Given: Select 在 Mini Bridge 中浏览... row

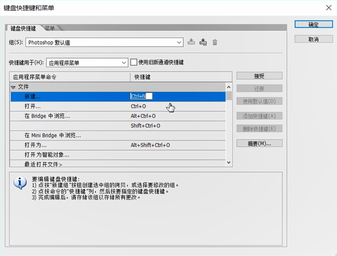Looking at the screenshot, I should tap(118, 135).
